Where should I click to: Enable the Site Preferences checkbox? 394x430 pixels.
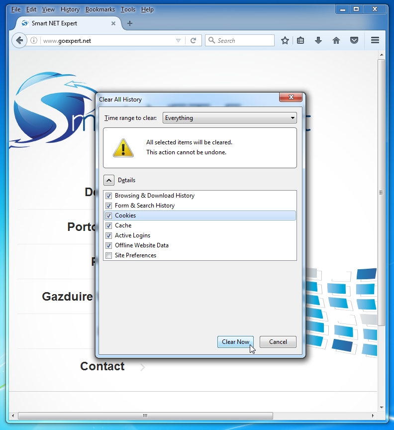(x=108, y=255)
